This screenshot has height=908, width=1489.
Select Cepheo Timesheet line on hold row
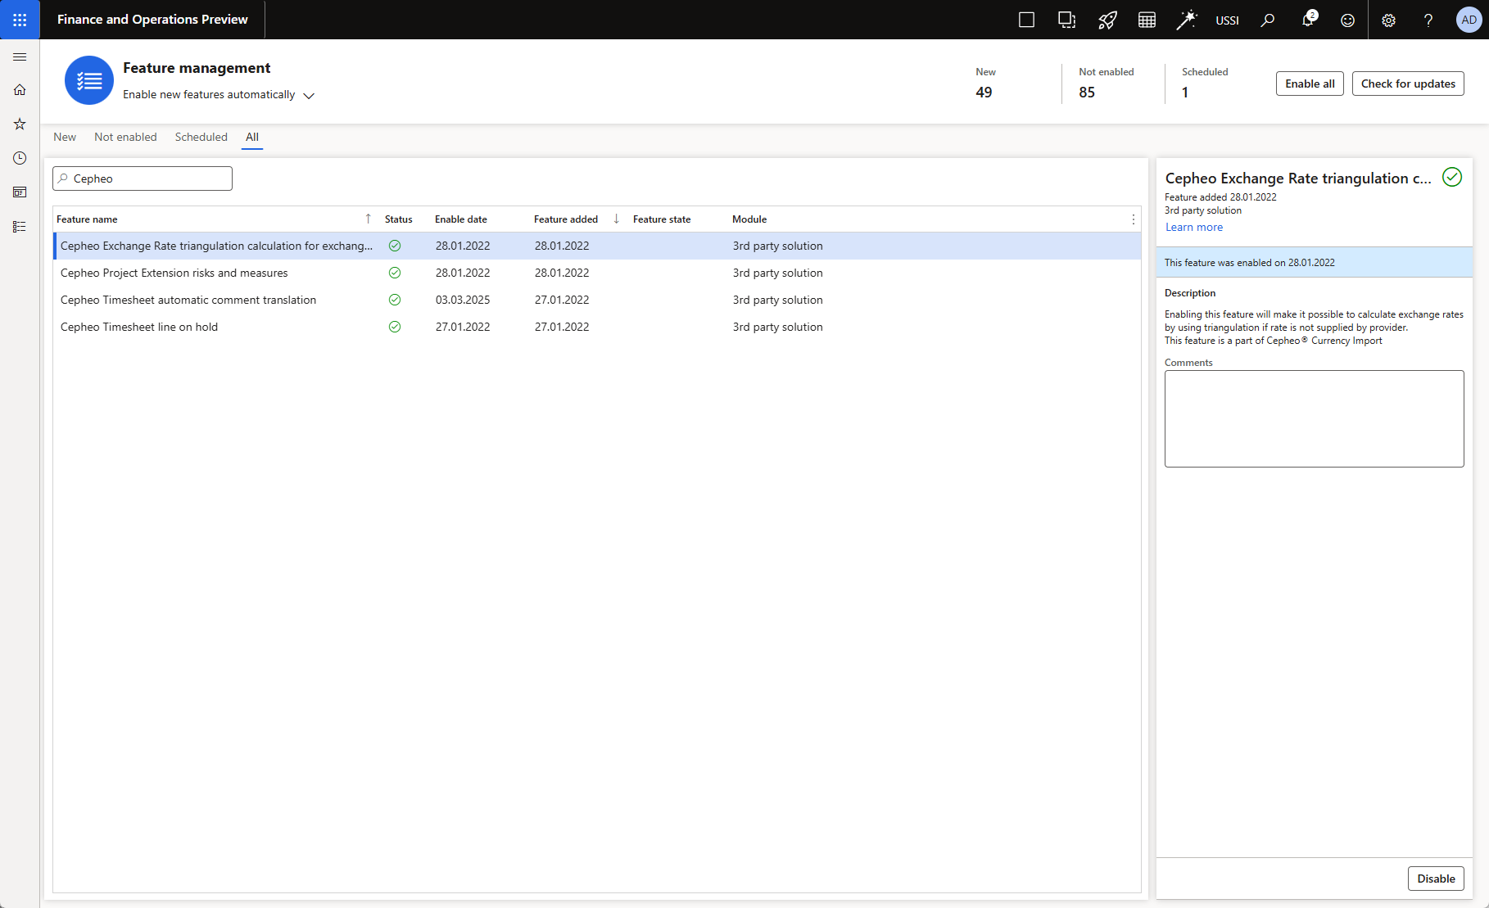point(139,327)
